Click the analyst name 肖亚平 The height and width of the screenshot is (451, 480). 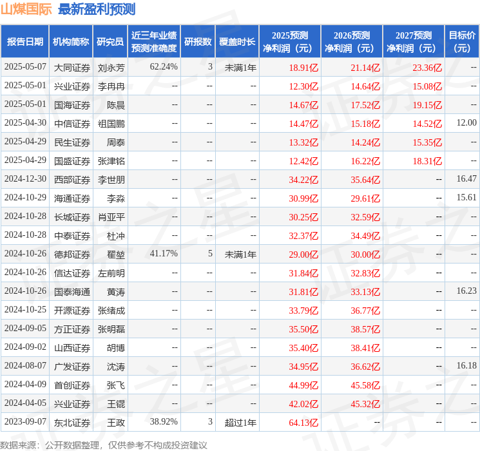point(111,217)
